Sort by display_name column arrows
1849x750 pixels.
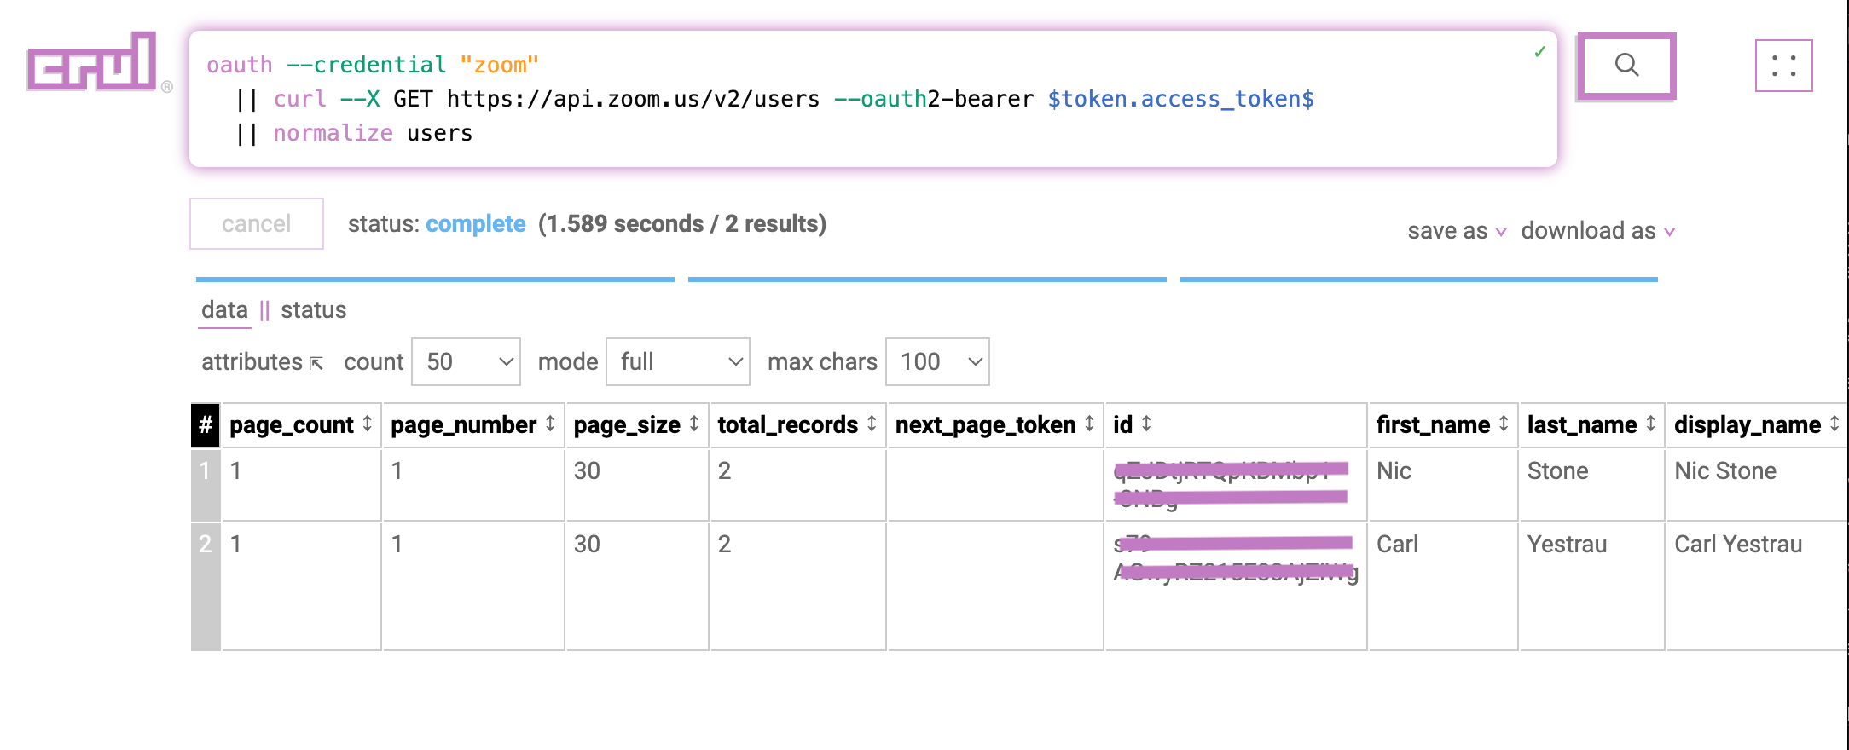[1835, 424]
